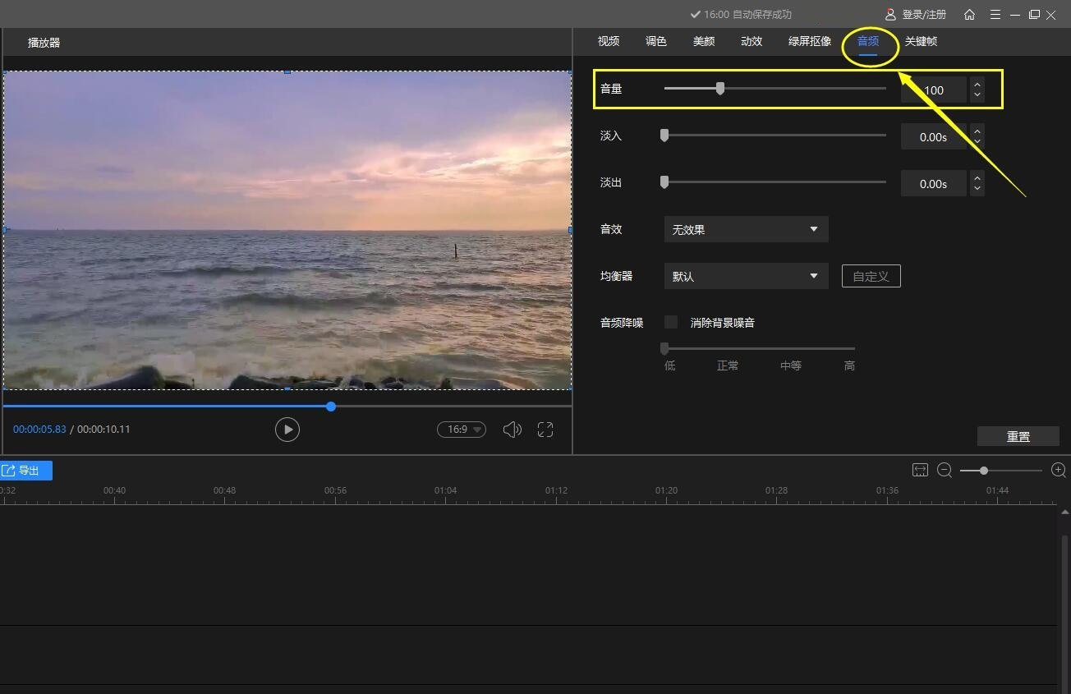Fit timeline to window icon
This screenshot has width=1071, height=694.
click(920, 470)
